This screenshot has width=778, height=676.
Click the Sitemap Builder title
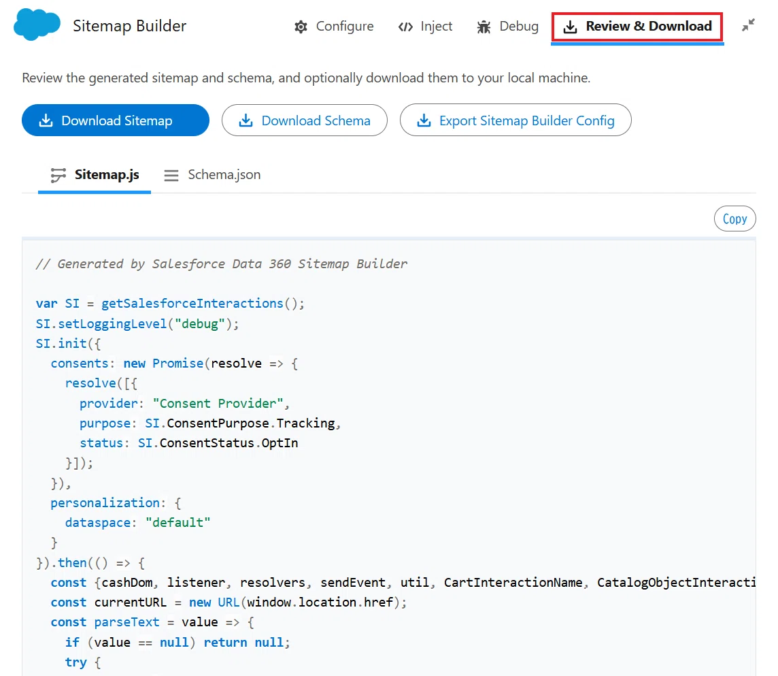point(129,26)
